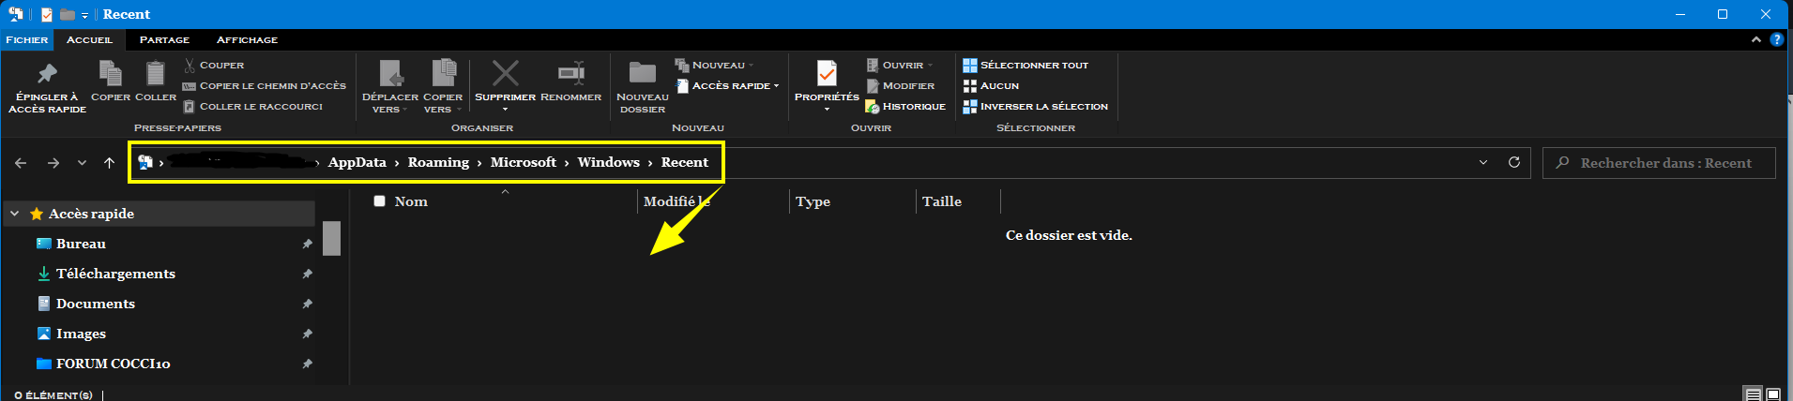The height and width of the screenshot is (401, 1793).
Task: Click Aucun to deselect everything
Action: point(991,85)
